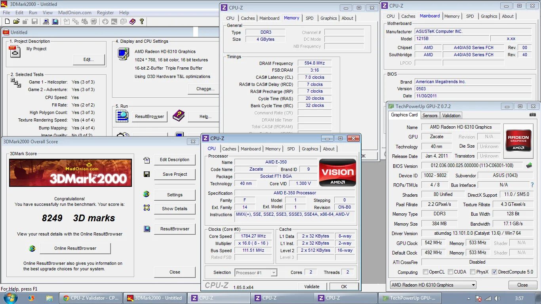Open Windows Explorer from the taskbar
The width and height of the screenshot is (541, 304).
pos(49,298)
